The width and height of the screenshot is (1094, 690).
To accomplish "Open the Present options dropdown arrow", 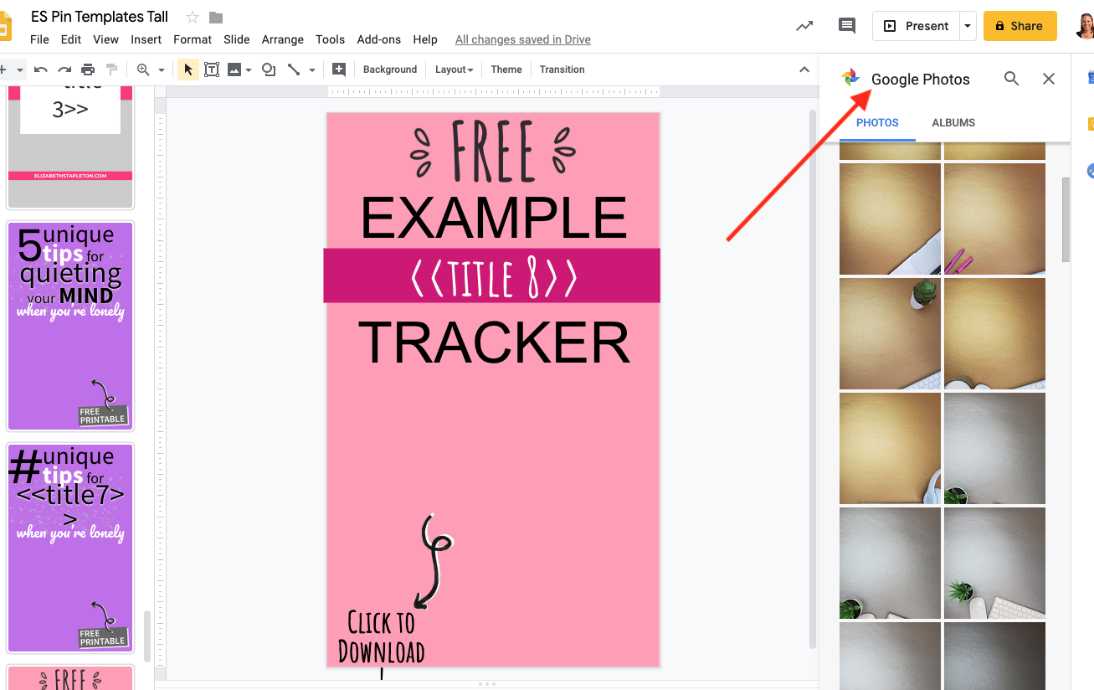I will coord(968,26).
